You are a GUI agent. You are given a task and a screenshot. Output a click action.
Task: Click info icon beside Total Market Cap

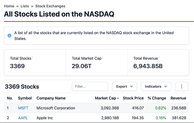103,57
